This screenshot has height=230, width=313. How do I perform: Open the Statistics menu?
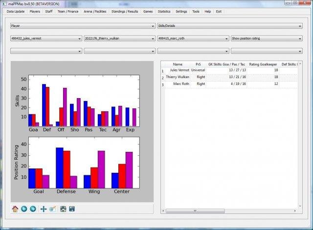(x=164, y=12)
